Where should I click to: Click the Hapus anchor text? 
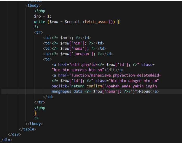click(145, 92)
